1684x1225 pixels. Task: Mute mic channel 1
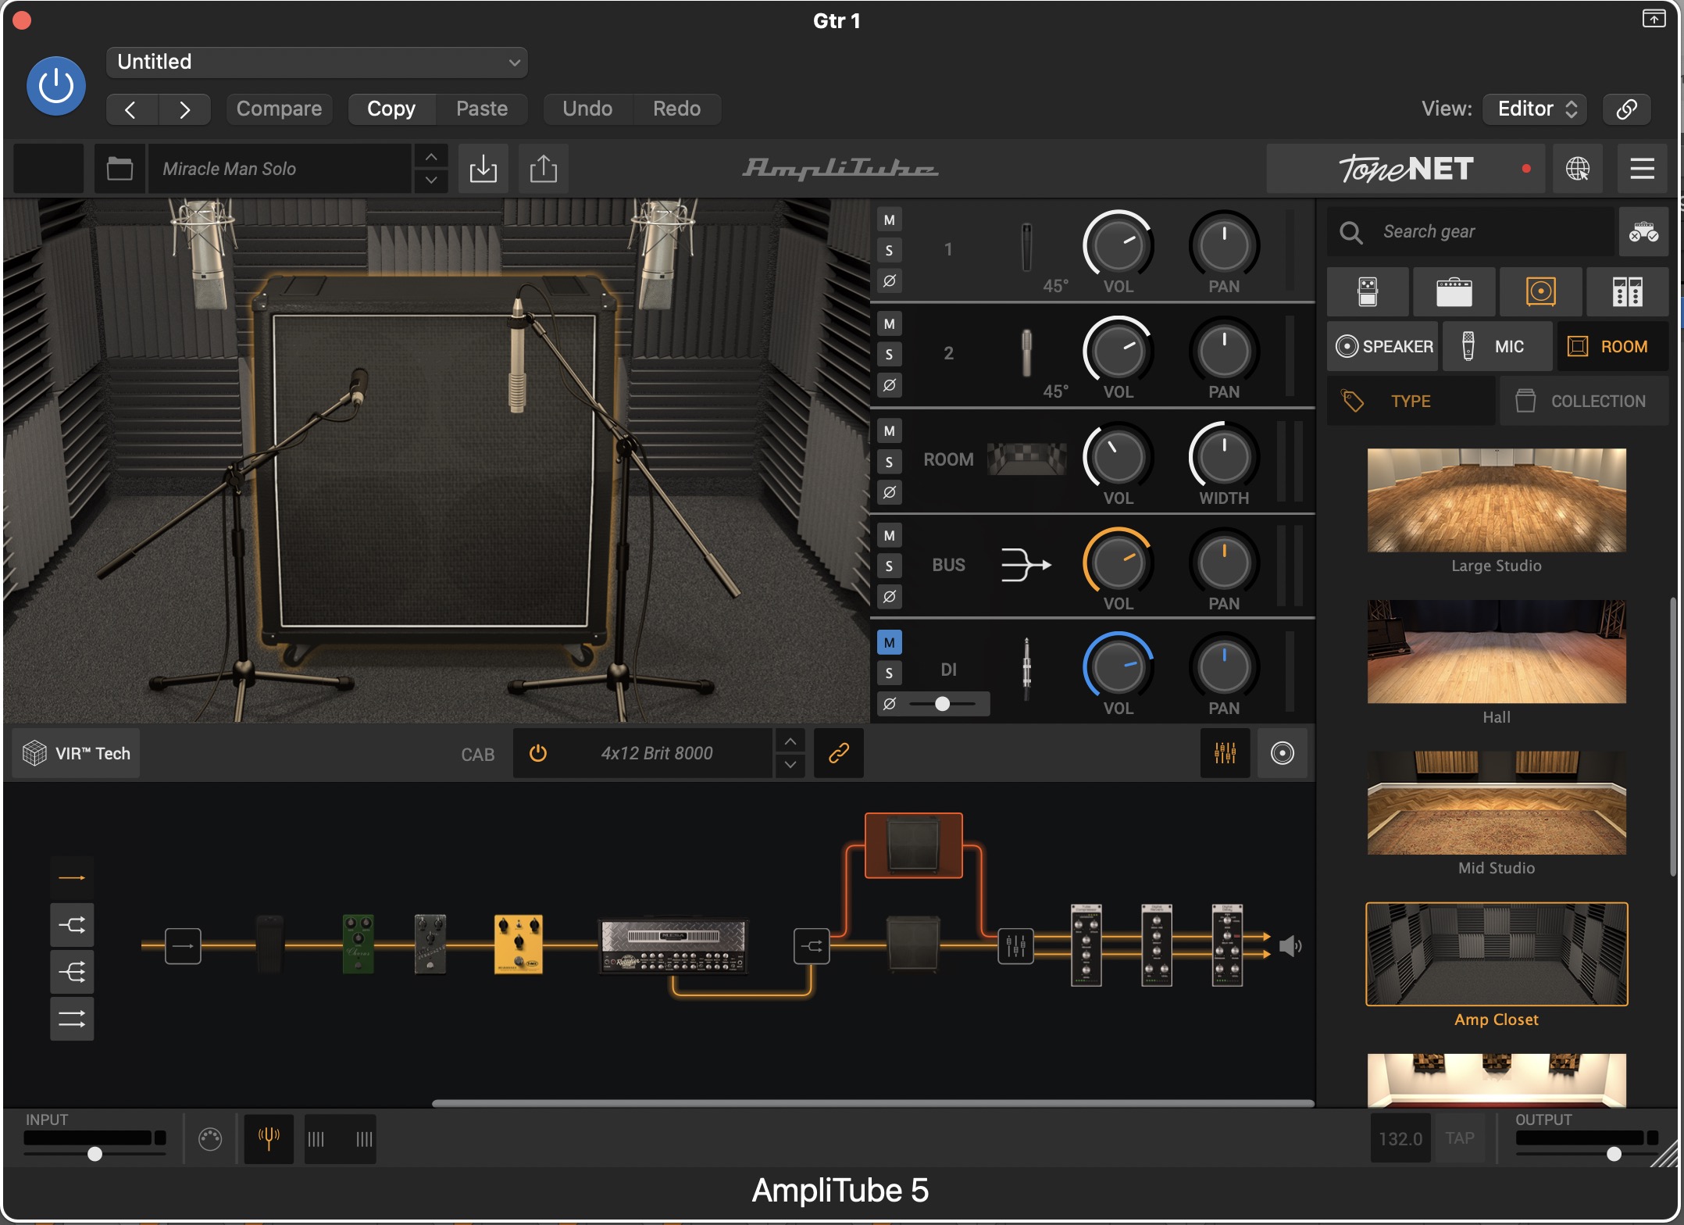[x=889, y=220]
